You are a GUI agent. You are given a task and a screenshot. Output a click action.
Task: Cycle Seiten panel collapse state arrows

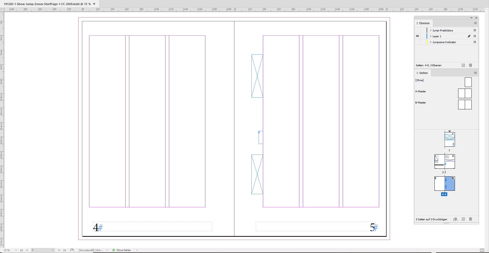(417, 73)
